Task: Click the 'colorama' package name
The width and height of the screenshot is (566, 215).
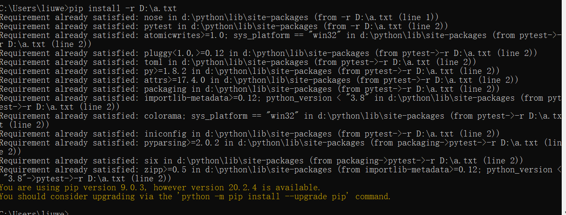Action: (163, 116)
